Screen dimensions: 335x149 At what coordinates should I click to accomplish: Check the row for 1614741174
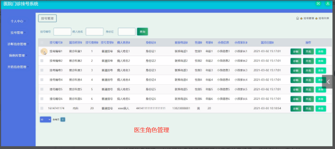pyautogui.click(x=42, y=108)
